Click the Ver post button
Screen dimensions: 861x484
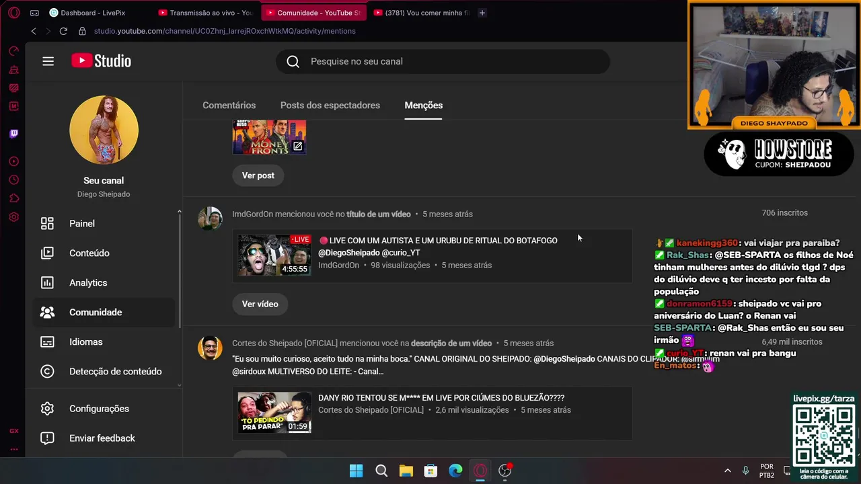258,175
